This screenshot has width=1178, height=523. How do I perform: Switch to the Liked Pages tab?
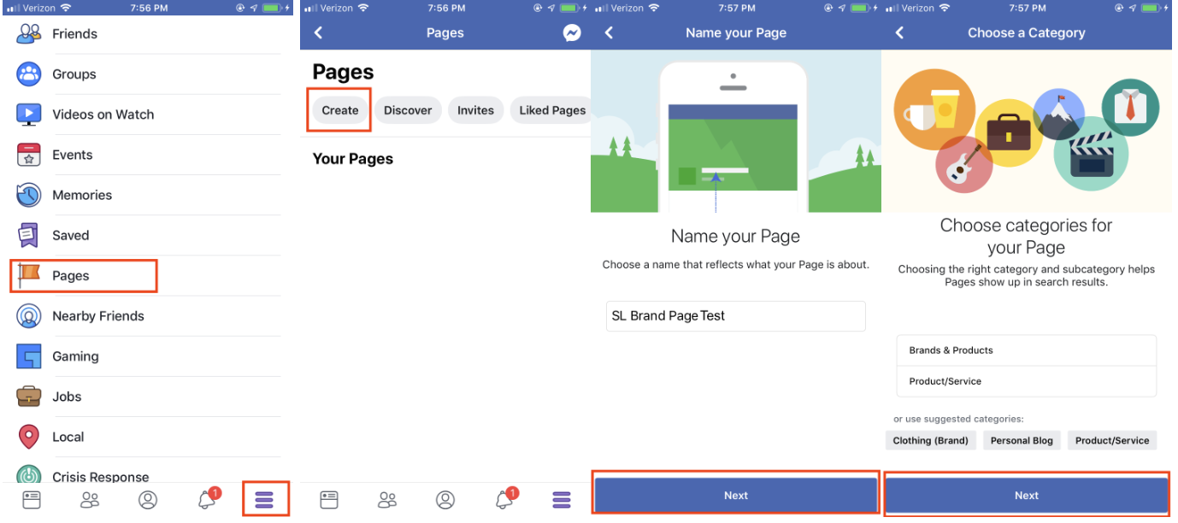click(x=551, y=110)
